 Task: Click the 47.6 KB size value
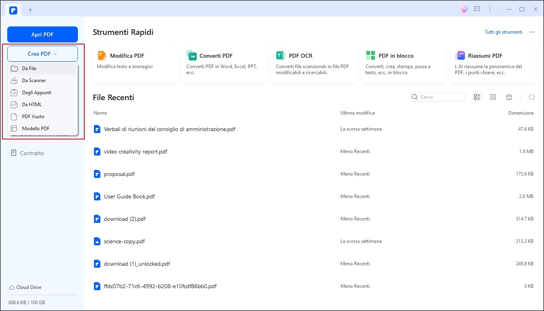pos(526,129)
